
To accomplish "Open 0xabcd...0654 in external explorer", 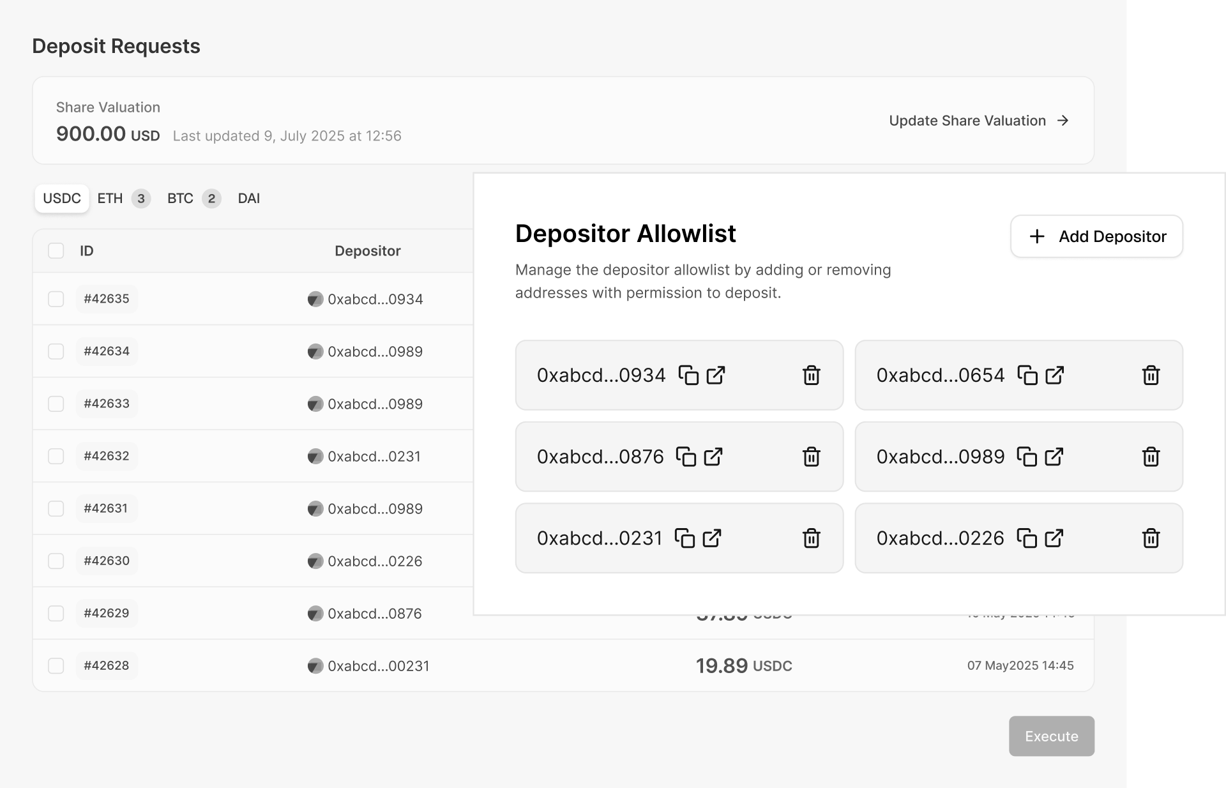I will pyautogui.click(x=1054, y=375).
